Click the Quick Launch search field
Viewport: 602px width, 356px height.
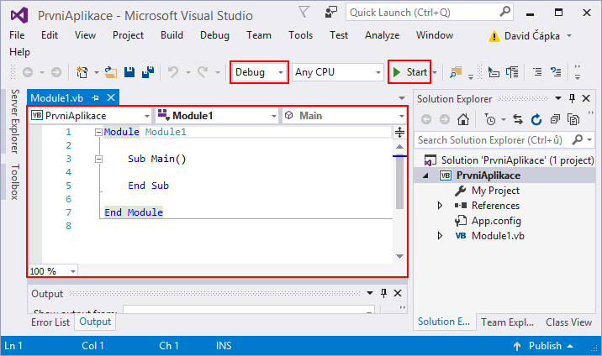429,13
